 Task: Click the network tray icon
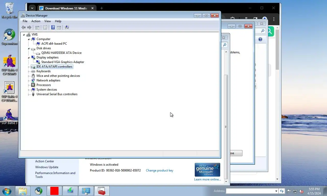click(295, 191)
